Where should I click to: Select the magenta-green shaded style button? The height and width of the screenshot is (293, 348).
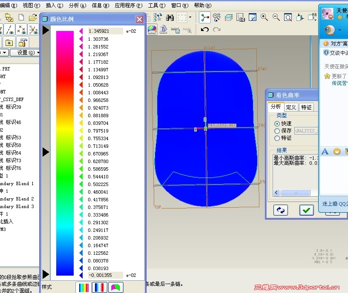115,287
